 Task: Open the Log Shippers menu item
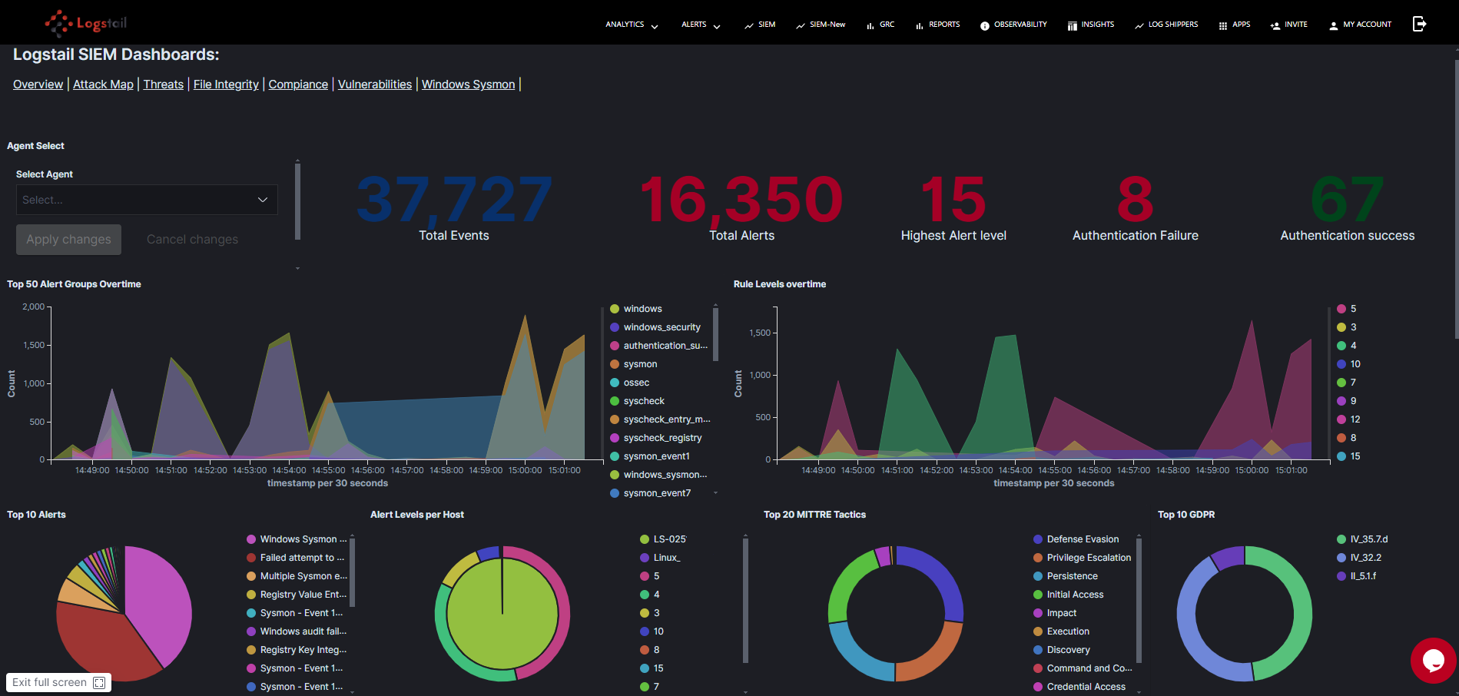point(1166,25)
